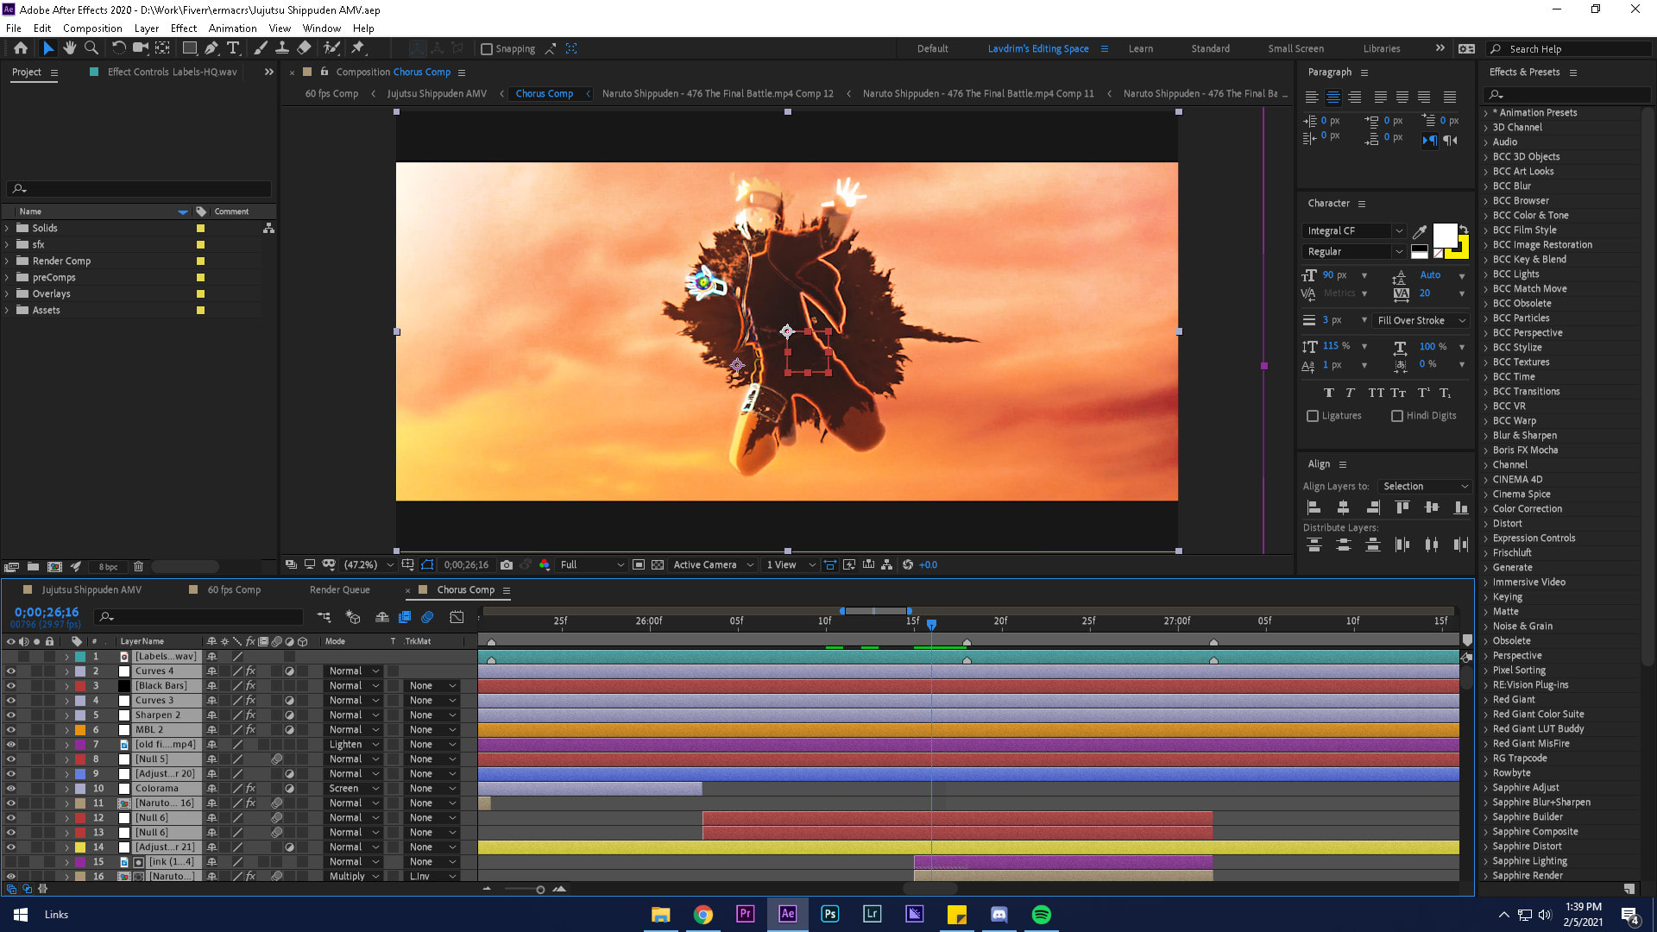The width and height of the screenshot is (1657, 932).
Task: Hide the Sharpen 2 layer
Action: (x=10, y=715)
